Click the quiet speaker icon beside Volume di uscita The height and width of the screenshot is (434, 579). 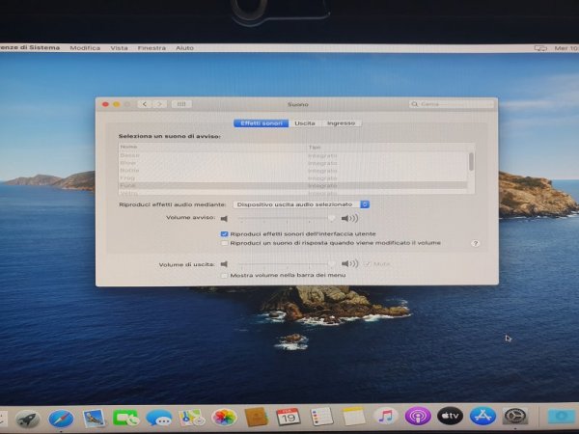pos(224,264)
